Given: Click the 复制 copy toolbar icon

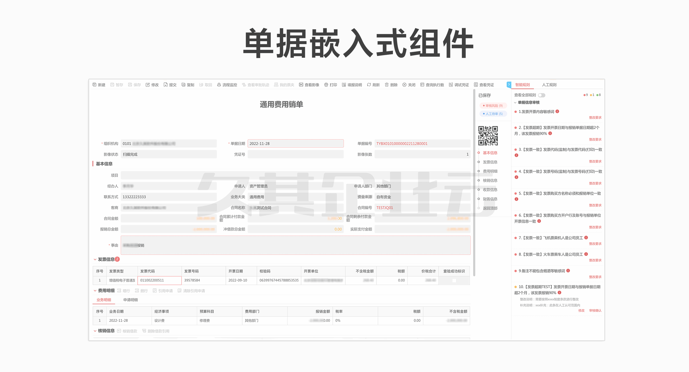Looking at the screenshot, I should tap(183, 85).
